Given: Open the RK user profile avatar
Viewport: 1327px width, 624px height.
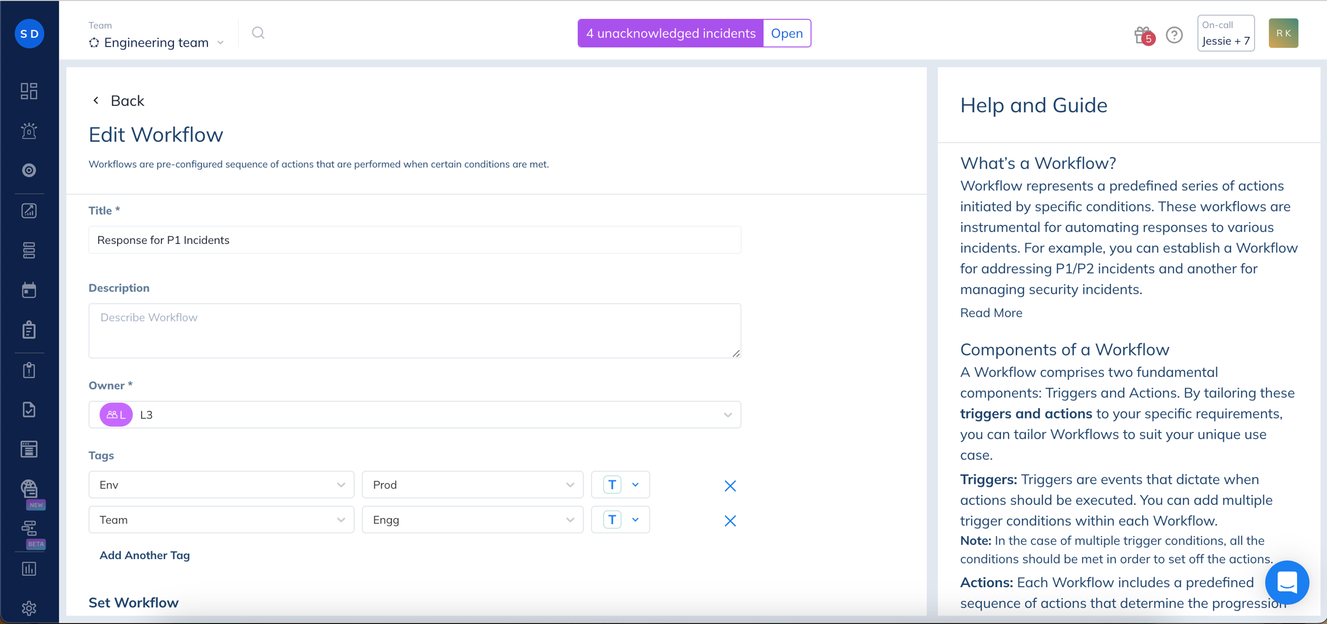Looking at the screenshot, I should [1283, 33].
